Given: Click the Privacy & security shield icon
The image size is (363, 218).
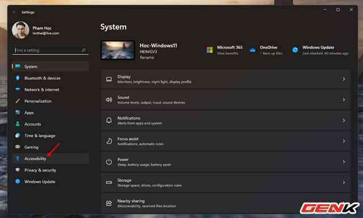Looking at the screenshot, I should 18,170.
